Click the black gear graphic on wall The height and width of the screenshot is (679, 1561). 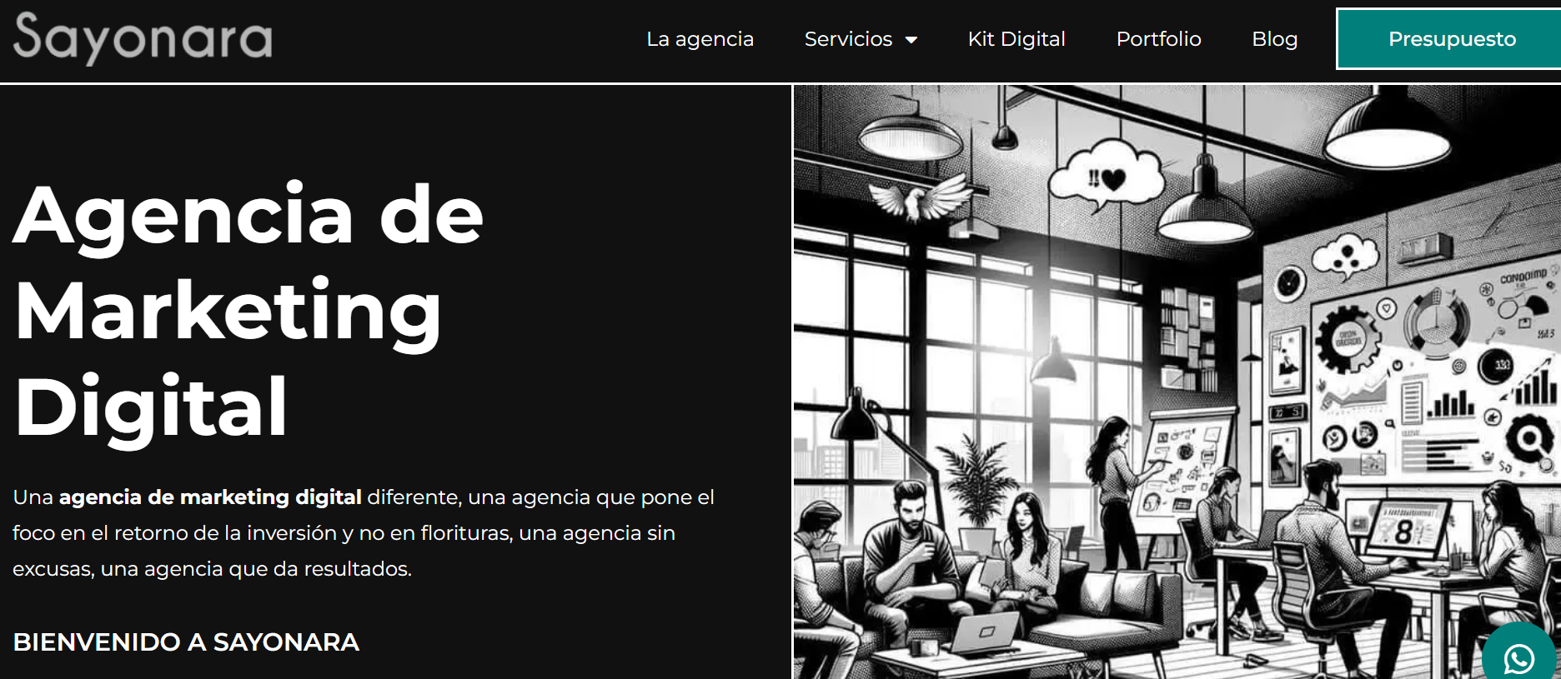tap(1348, 337)
